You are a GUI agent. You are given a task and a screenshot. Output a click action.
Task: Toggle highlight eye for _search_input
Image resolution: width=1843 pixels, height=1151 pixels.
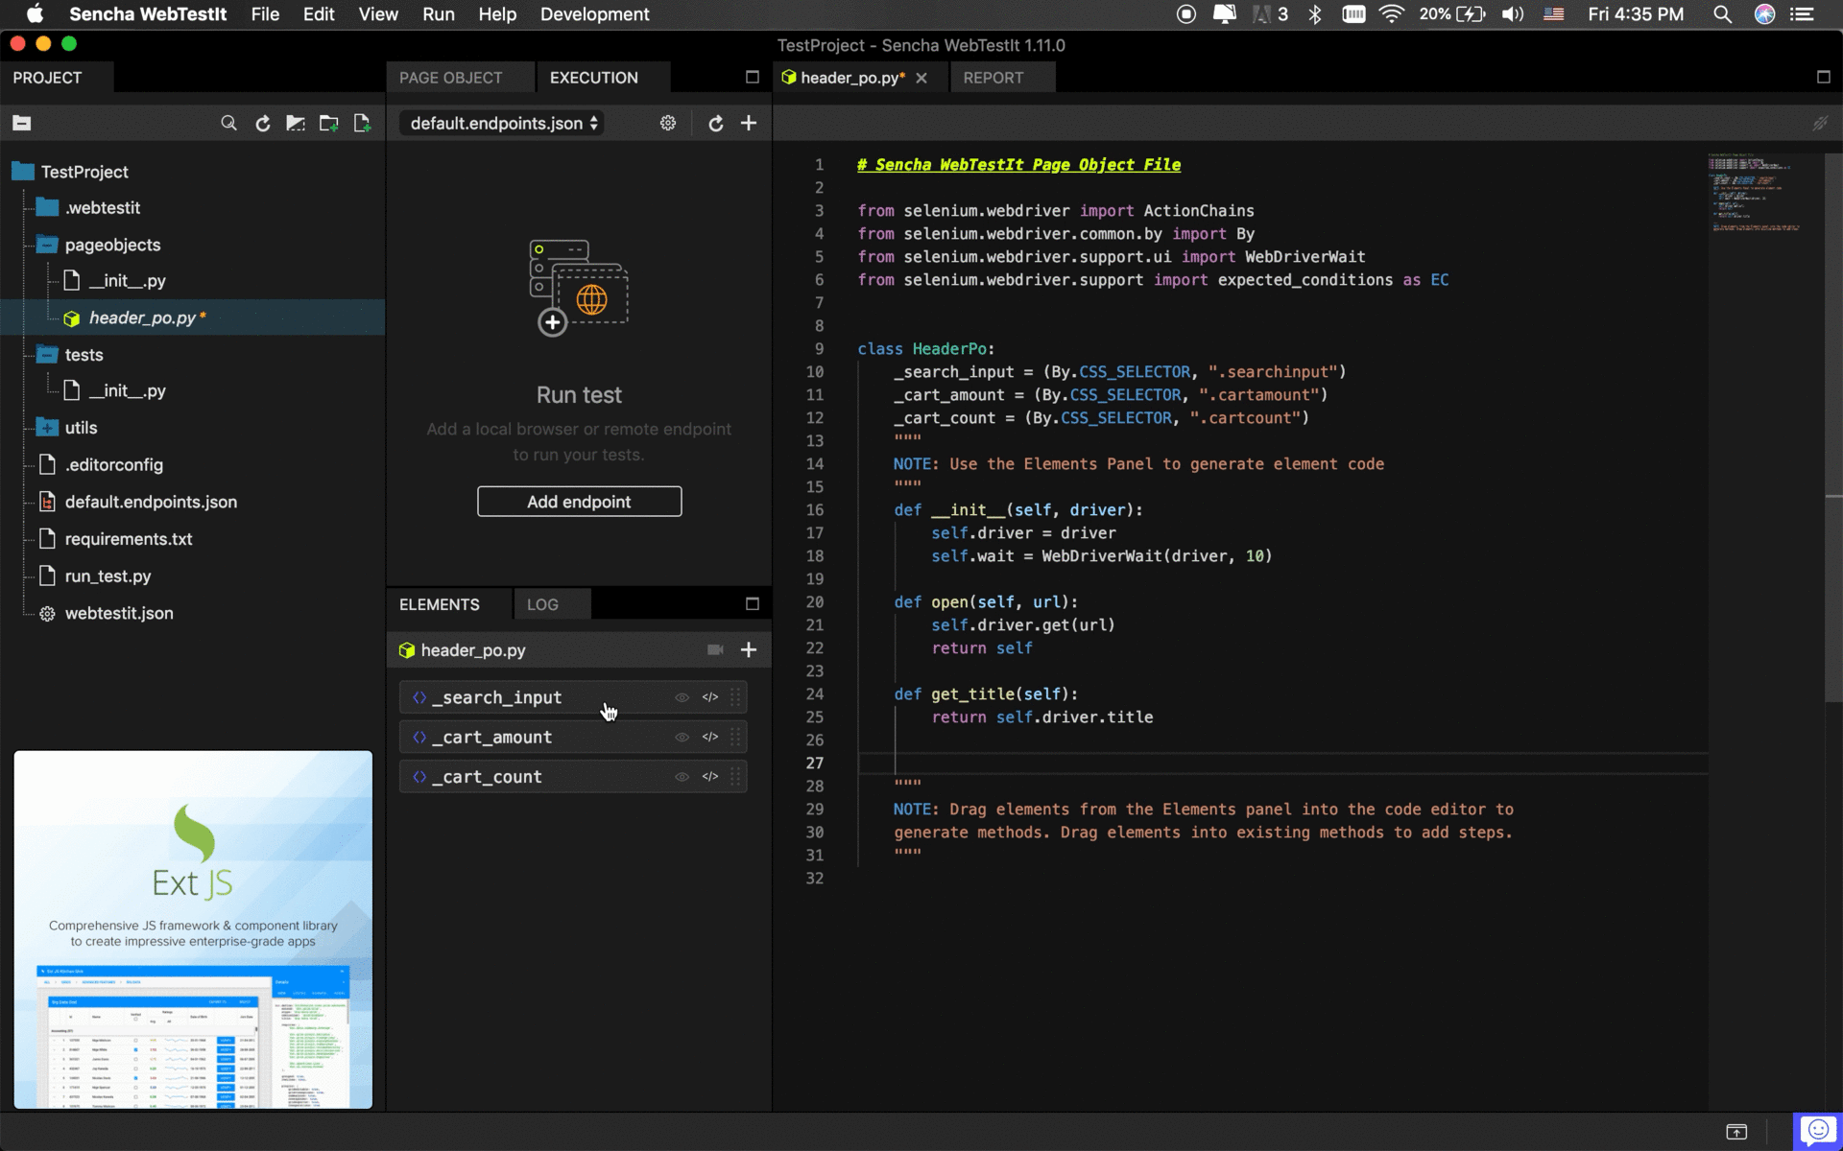pos(682,697)
